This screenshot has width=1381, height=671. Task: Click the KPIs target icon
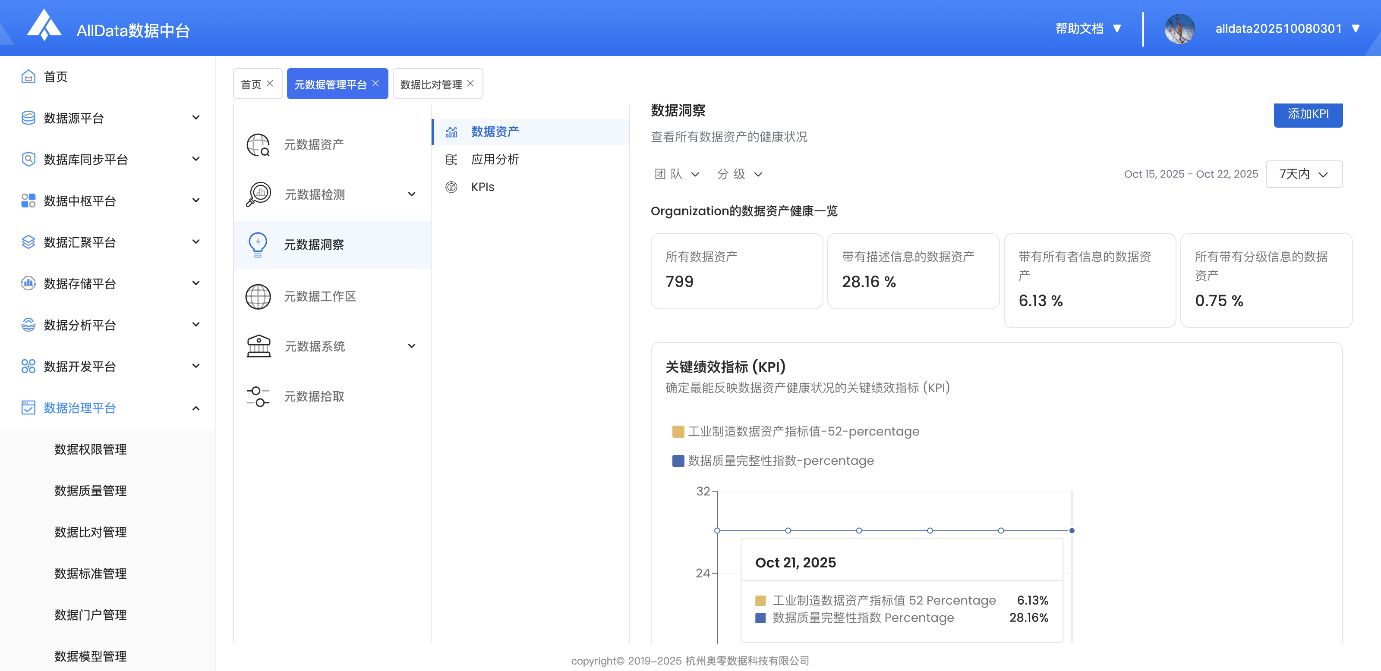pyautogui.click(x=451, y=187)
